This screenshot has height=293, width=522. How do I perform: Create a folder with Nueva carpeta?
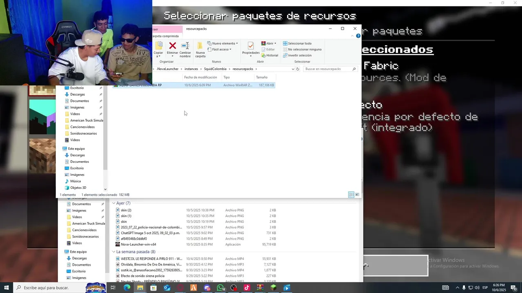click(x=200, y=49)
